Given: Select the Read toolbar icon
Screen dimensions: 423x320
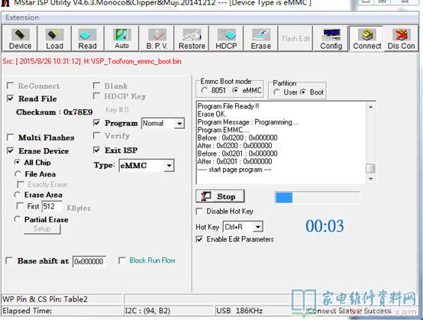Looking at the screenshot, I should click(x=87, y=39).
